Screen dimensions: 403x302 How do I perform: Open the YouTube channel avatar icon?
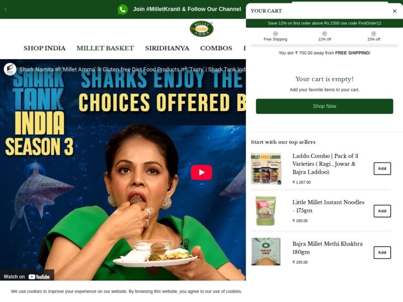pos(10,69)
